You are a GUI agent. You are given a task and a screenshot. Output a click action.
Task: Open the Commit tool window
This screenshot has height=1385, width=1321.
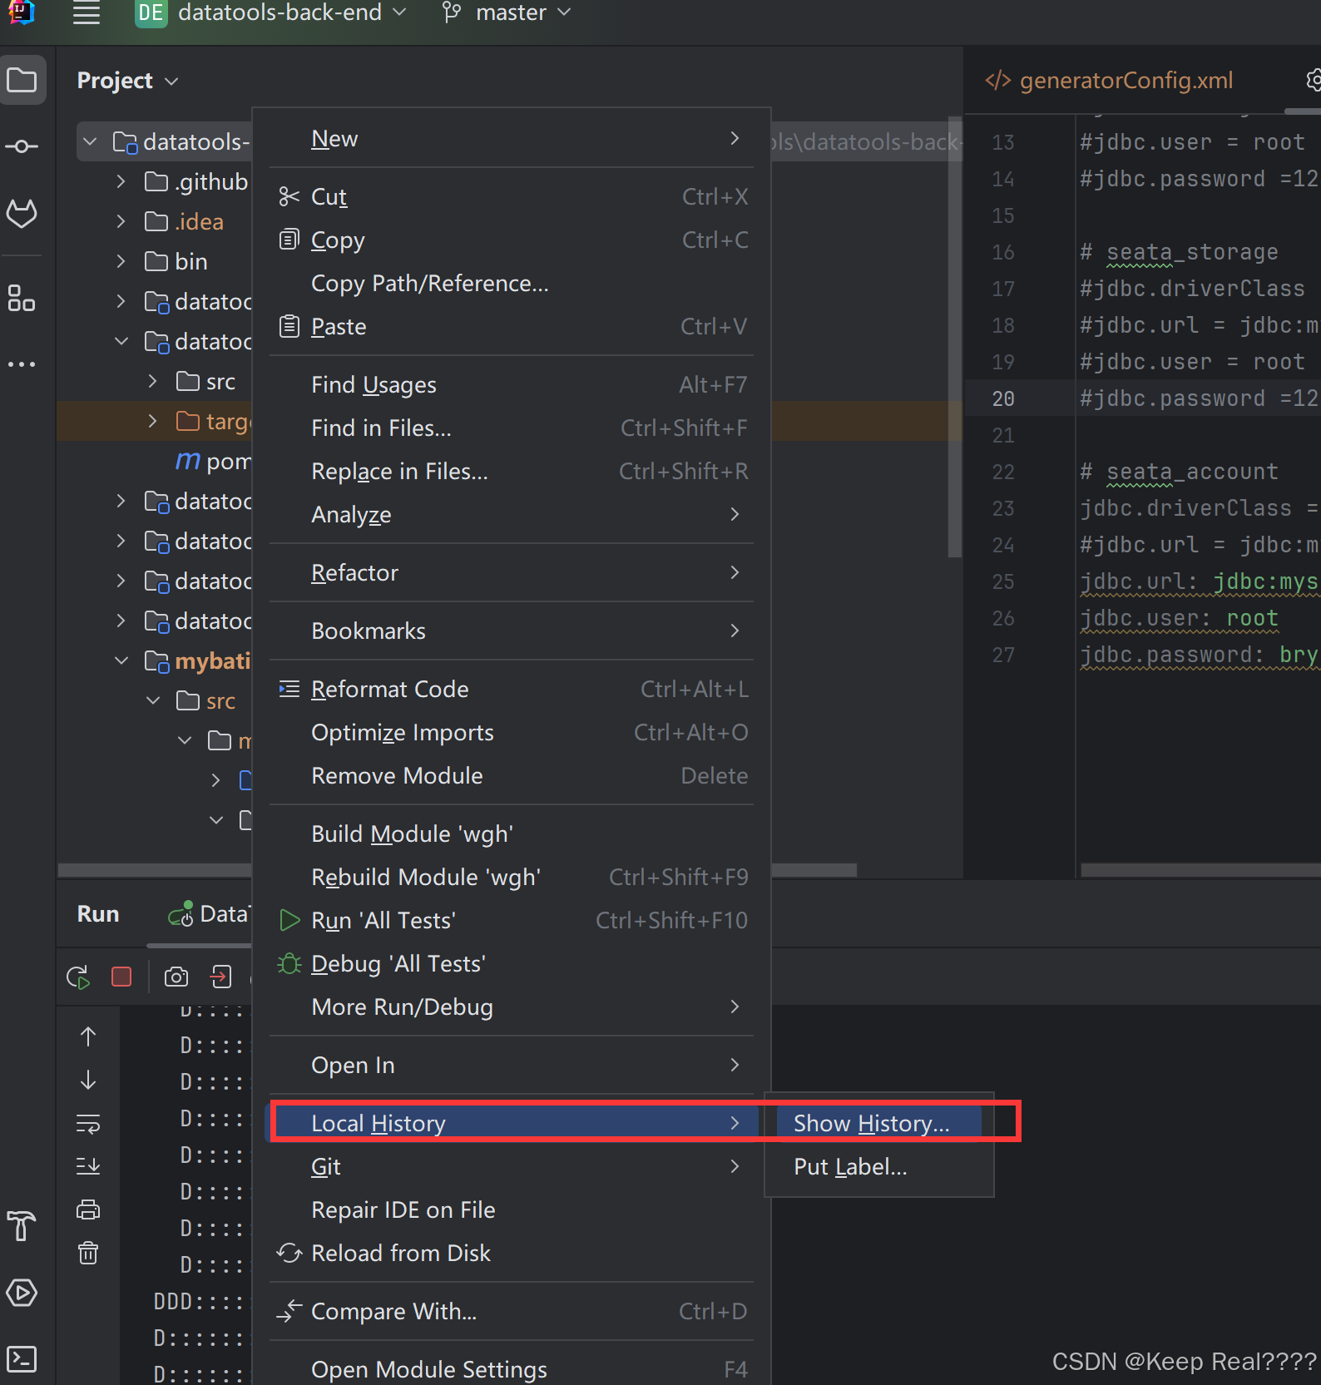pyautogui.click(x=22, y=147)
